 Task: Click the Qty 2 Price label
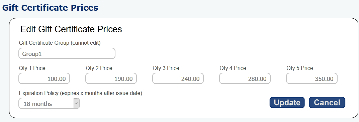99,68
